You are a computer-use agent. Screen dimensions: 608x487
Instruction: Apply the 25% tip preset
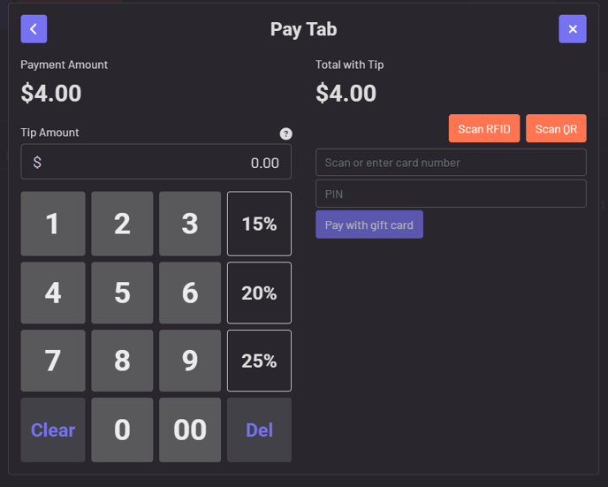[259, 361]
